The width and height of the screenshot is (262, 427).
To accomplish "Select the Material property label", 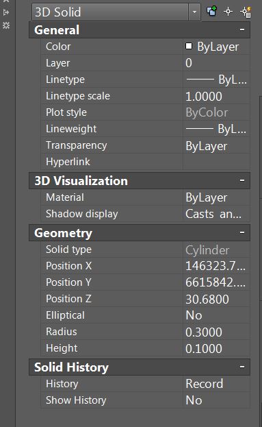I will pyautogui.click(x=65, y=197).
